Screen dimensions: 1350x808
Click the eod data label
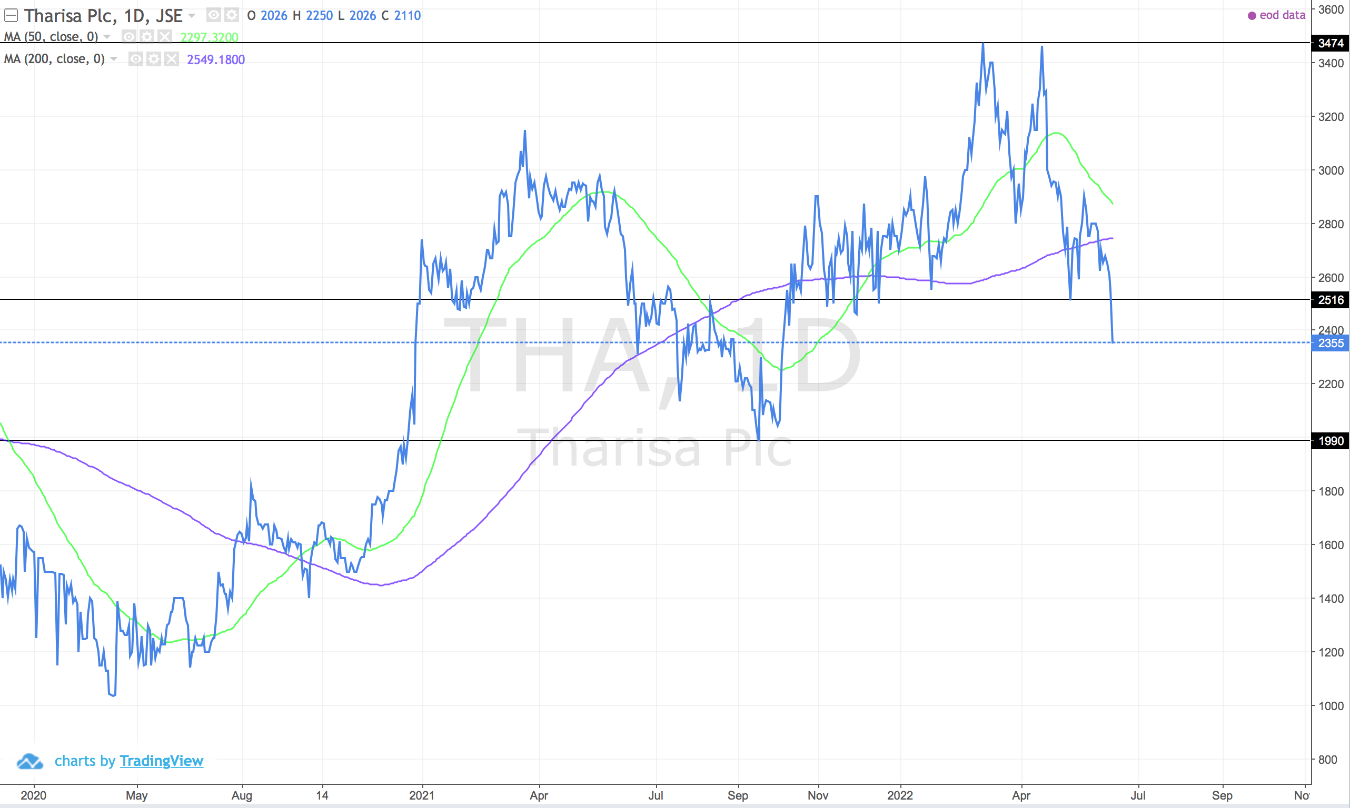[x=1283, y=15]
